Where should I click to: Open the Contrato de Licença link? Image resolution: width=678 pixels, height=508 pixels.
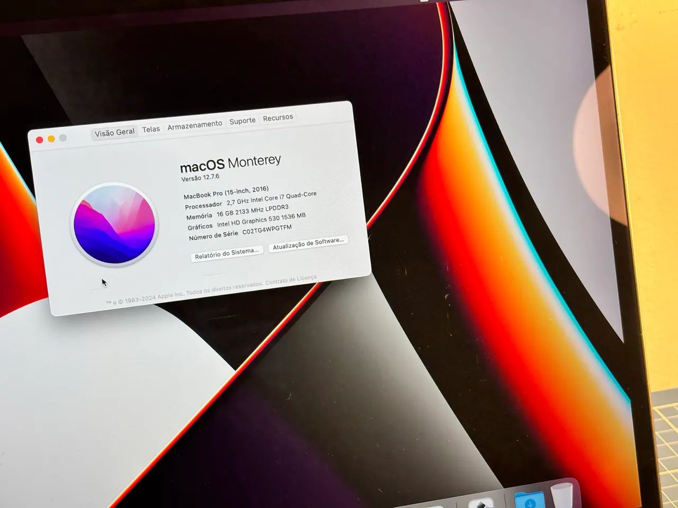(291, 280)
